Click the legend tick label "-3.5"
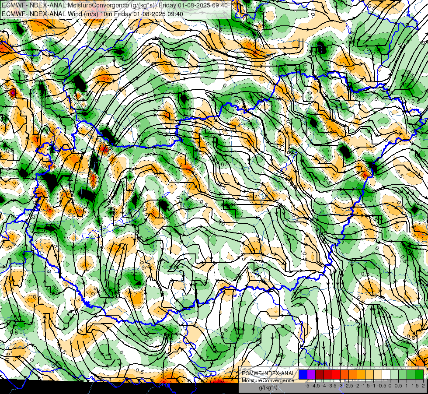428x394 pixels. (332, 386)
